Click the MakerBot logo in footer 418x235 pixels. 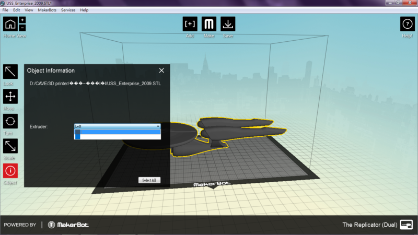pyautogui.click(x=68, y=225)
